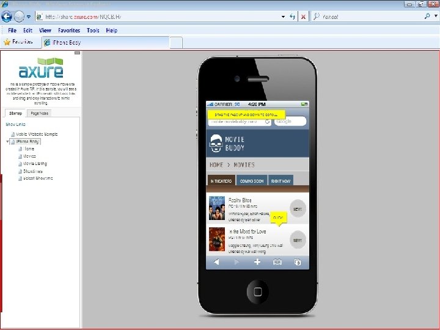Open the recent pages dropdown beside Forward

tap(29, 17)
